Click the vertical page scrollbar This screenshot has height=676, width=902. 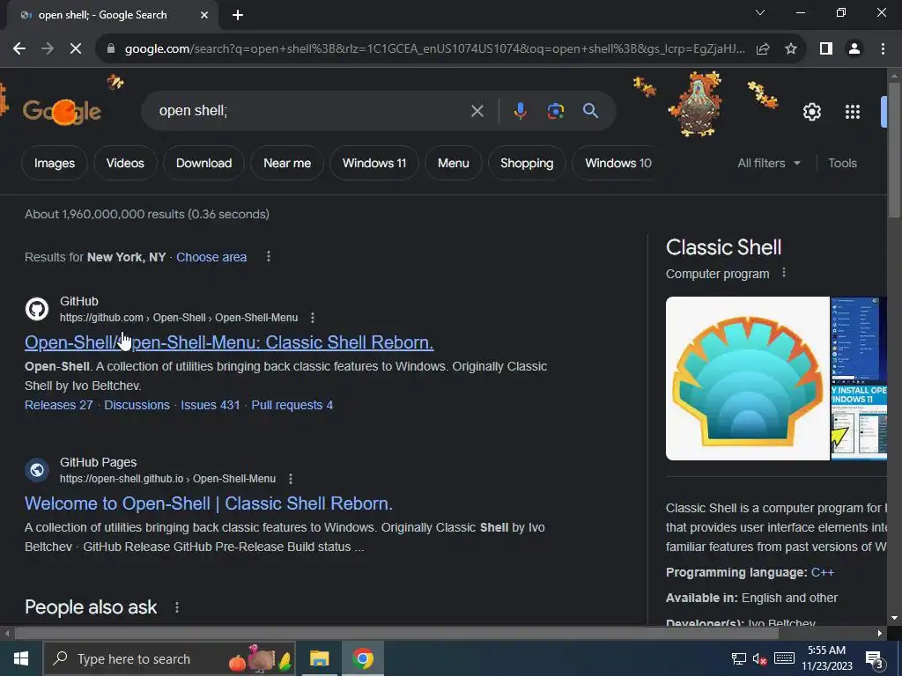click(x=894, y=150)
